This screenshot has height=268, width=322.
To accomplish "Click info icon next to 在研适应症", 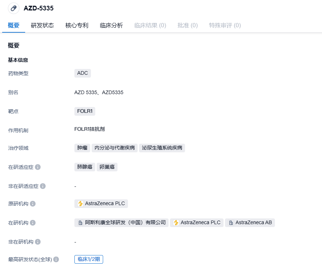I will coord(38,167).
